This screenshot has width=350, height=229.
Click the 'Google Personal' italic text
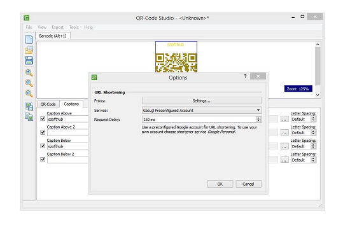pyautogui.click(x=221, y=132)
